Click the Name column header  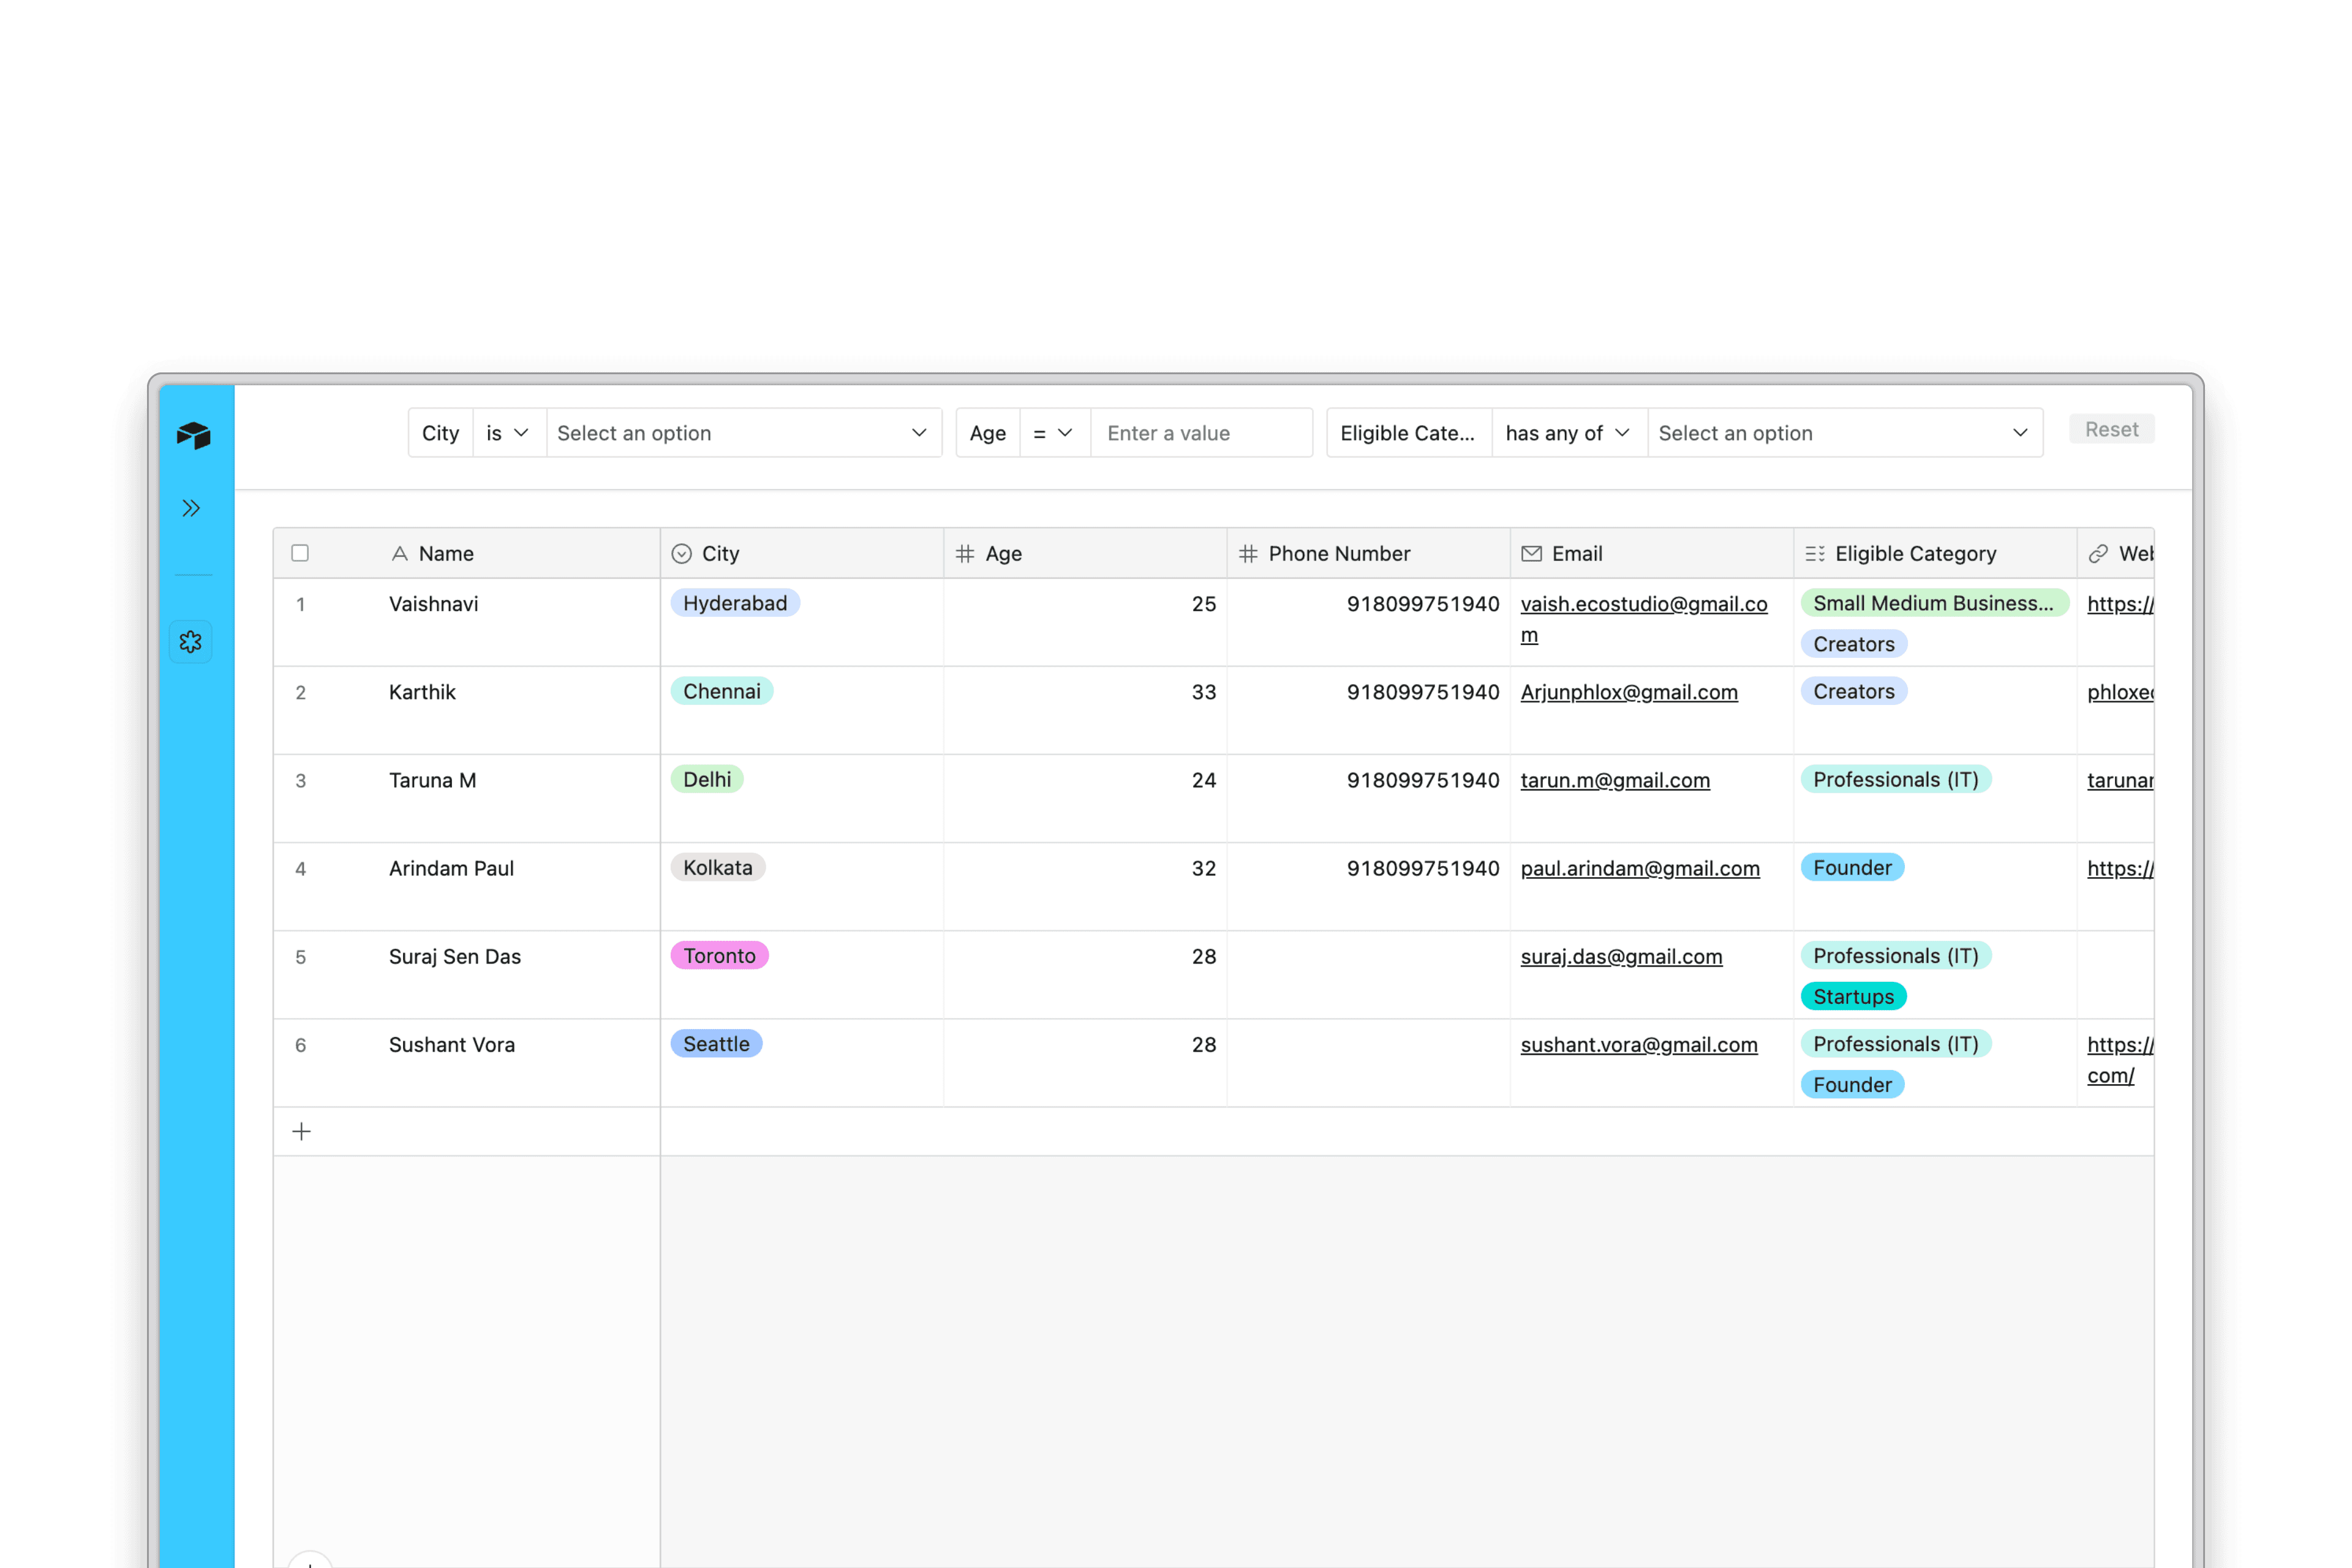point(446,553)
